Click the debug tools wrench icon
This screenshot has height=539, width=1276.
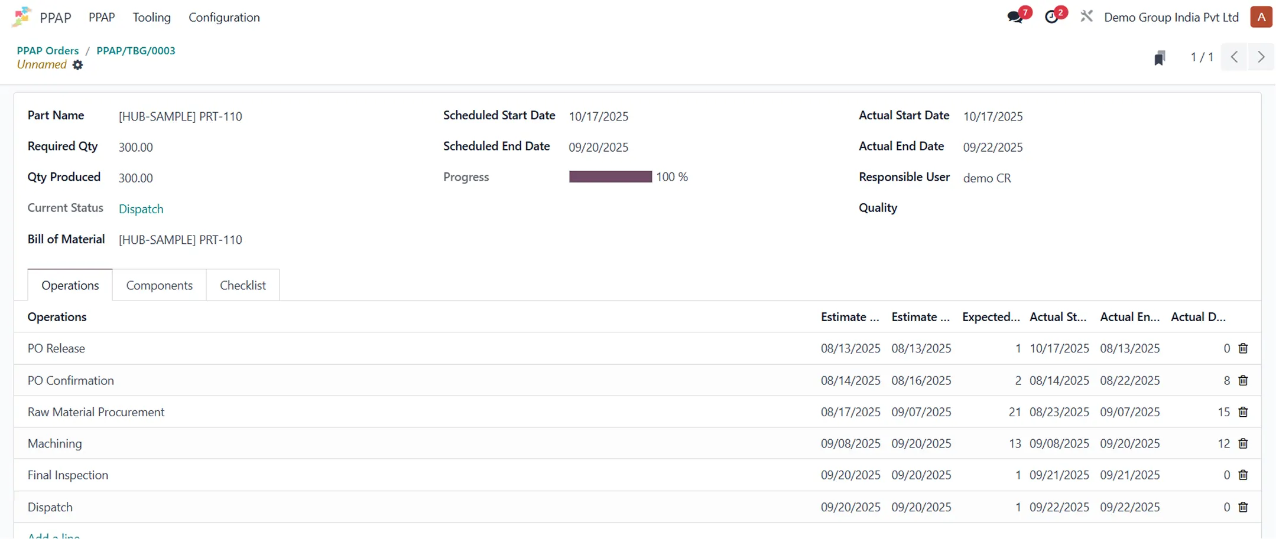1086,17
